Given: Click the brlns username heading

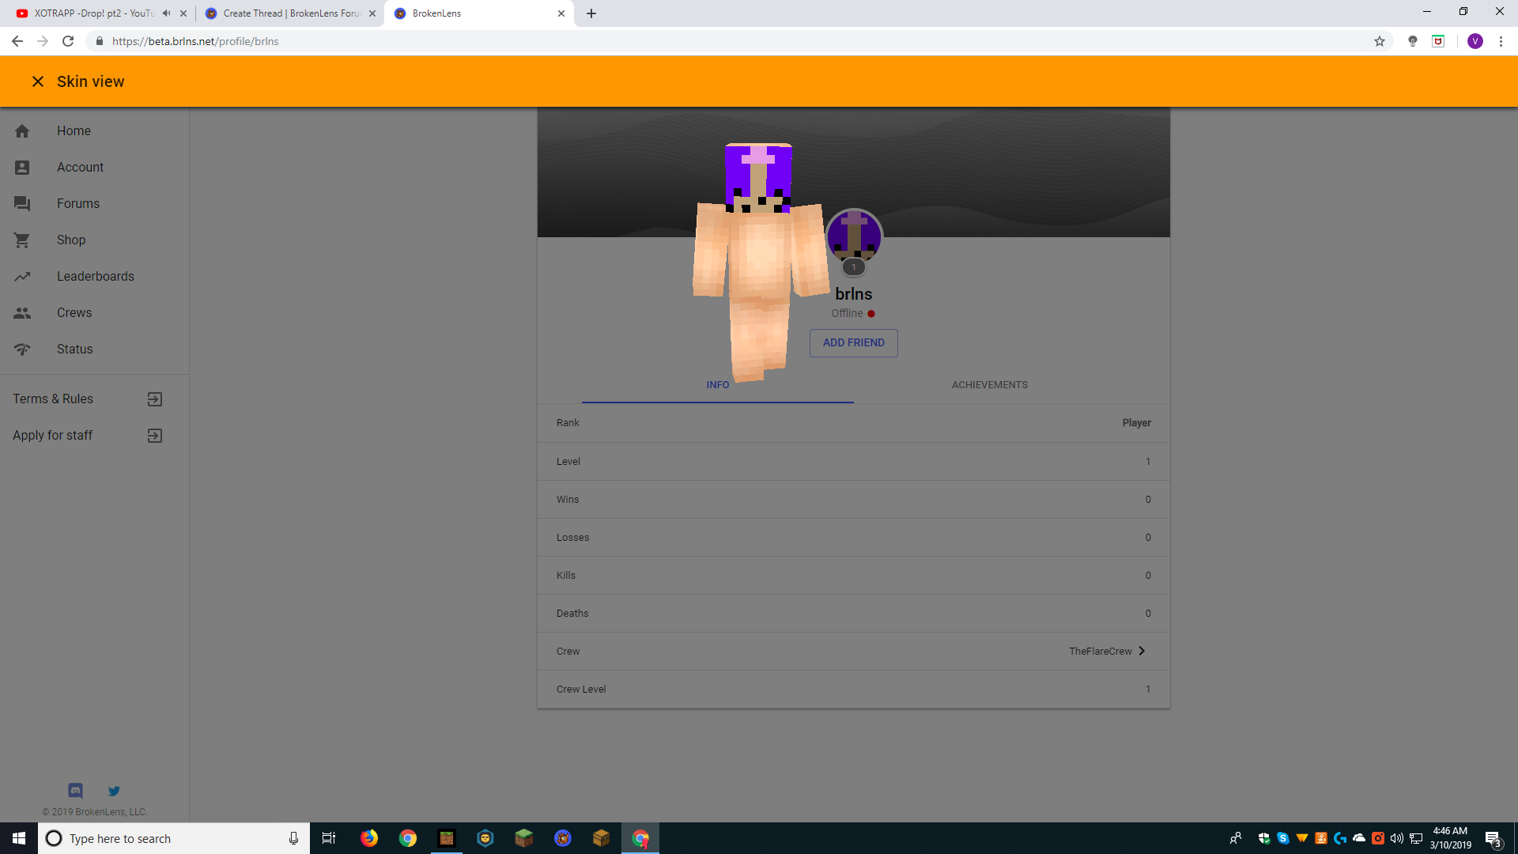Looking at the screenshot, I should pos(854,294).
